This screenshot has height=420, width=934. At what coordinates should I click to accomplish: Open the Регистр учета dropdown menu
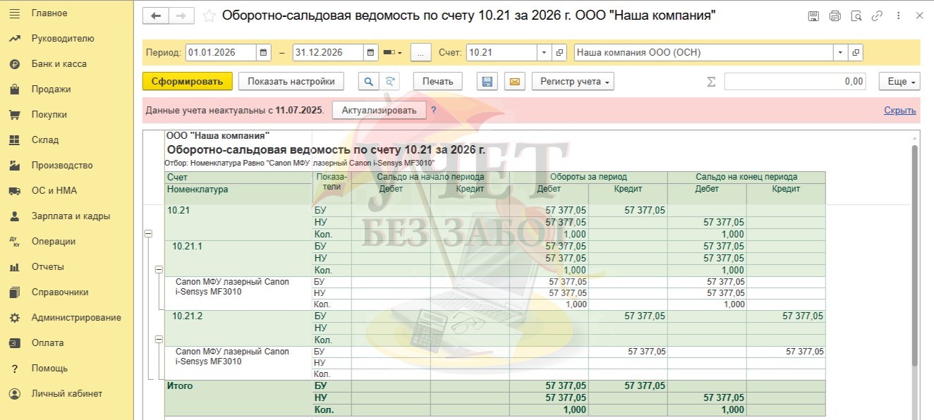[573, 82]
